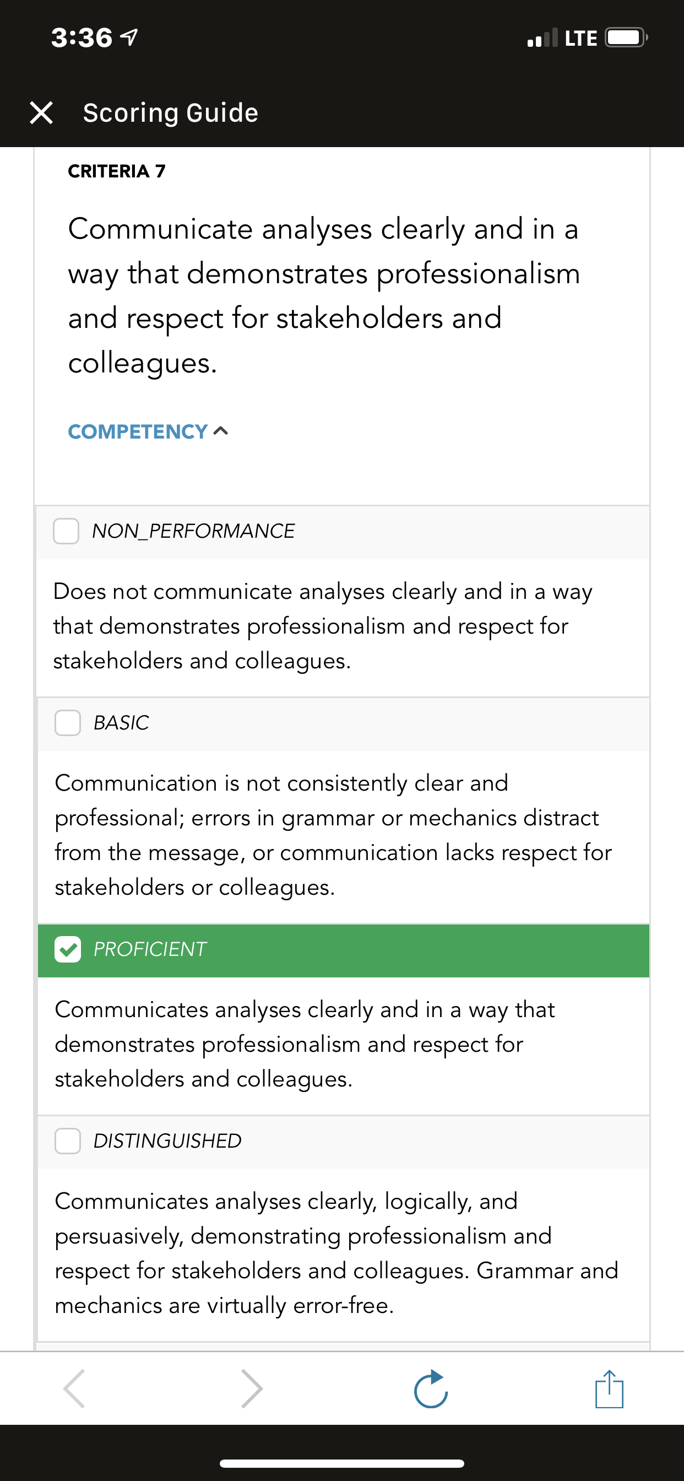Check the NON_PERFORMANCE checkbox
Viewport: 684px width, 1481px height.
click(66, 531)
